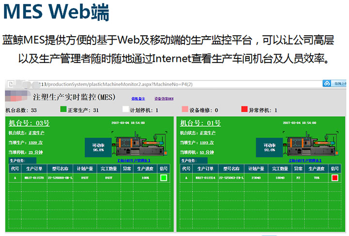Click the 生产任务 label on machine 03号 panel

point(22,161)
